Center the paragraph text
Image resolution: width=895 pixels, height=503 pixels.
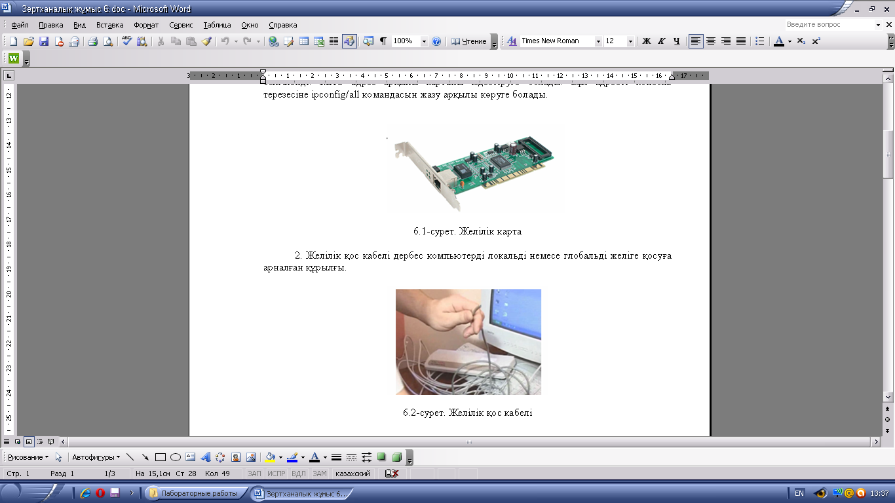point(711,41)
